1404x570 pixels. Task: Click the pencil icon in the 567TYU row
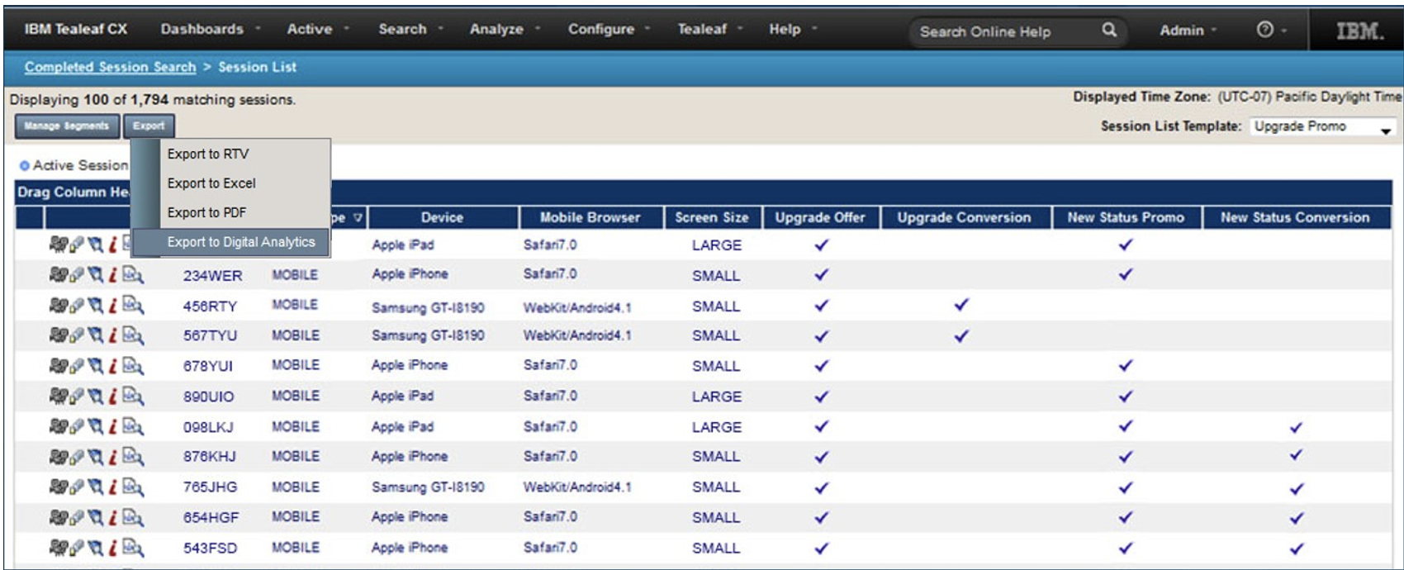point(77,335)
